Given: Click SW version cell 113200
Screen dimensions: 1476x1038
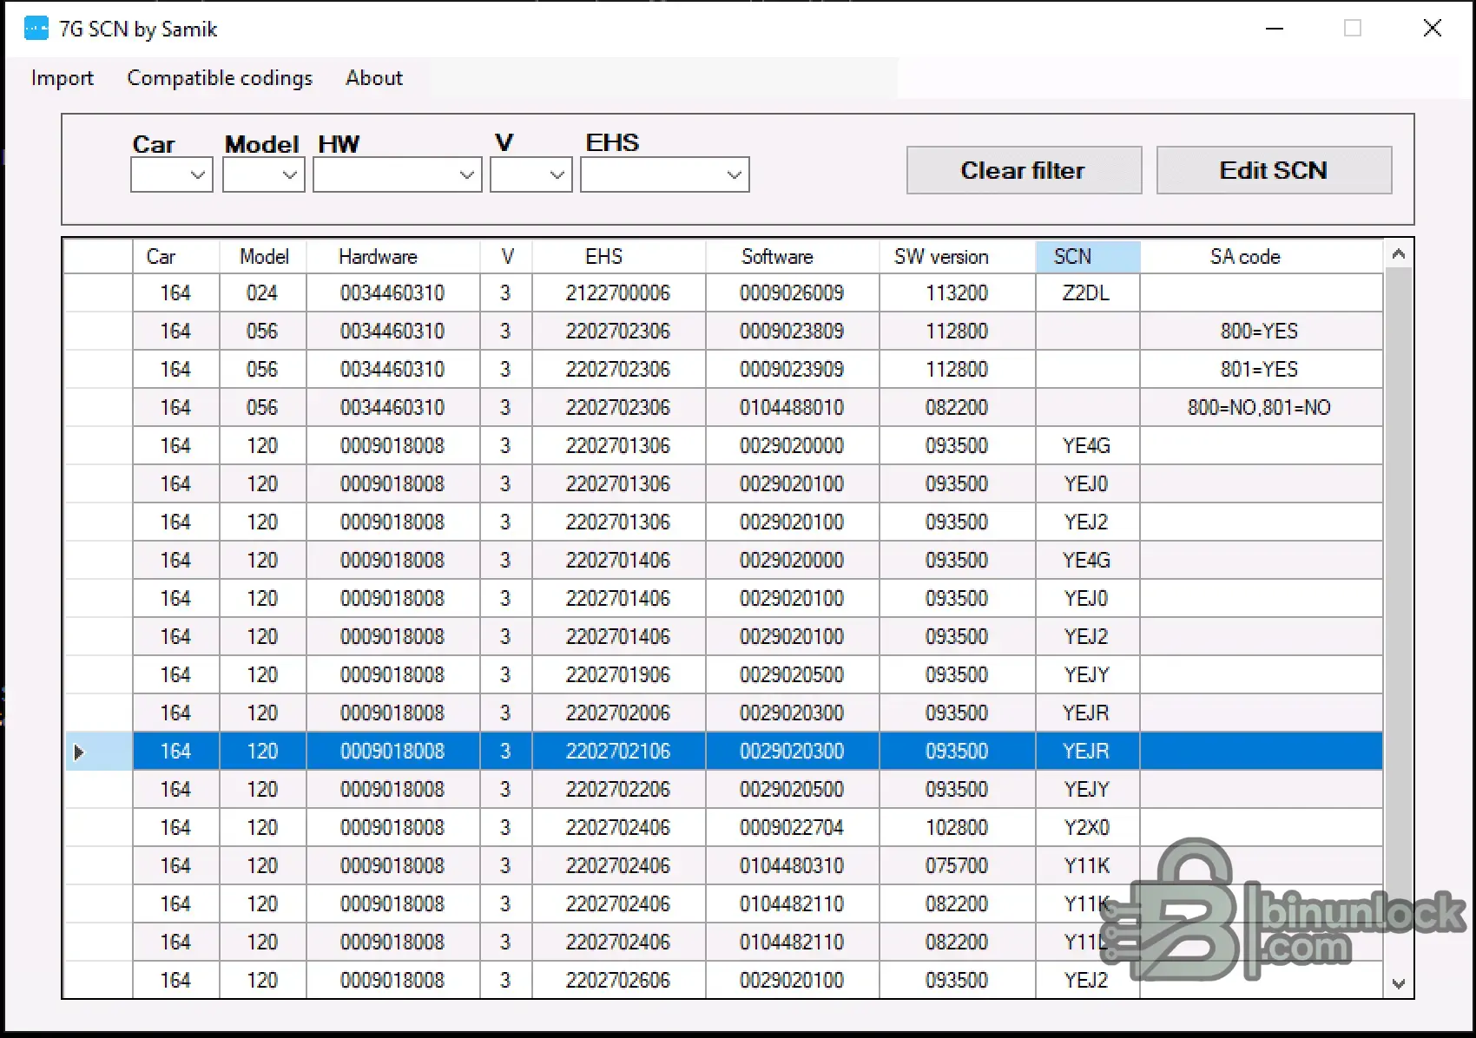Looking at the screenshot, I should click(958, 293).
